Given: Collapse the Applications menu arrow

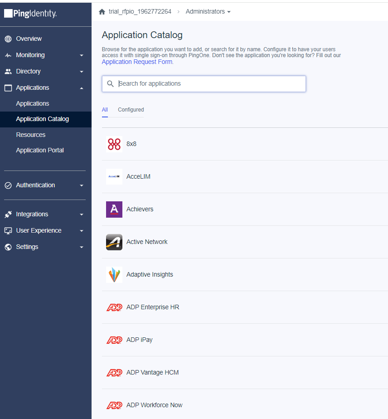Looking at the screenshot, I should click(82, 88).
